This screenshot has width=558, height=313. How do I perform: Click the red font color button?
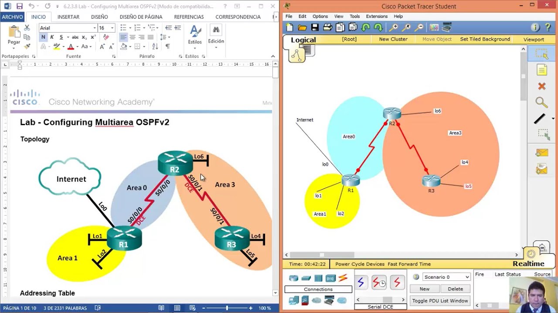(71, 47)
